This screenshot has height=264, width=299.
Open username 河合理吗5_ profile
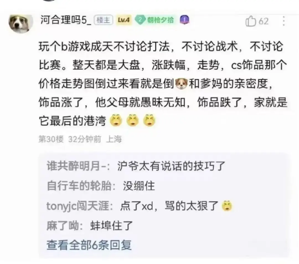click(66, 20)
